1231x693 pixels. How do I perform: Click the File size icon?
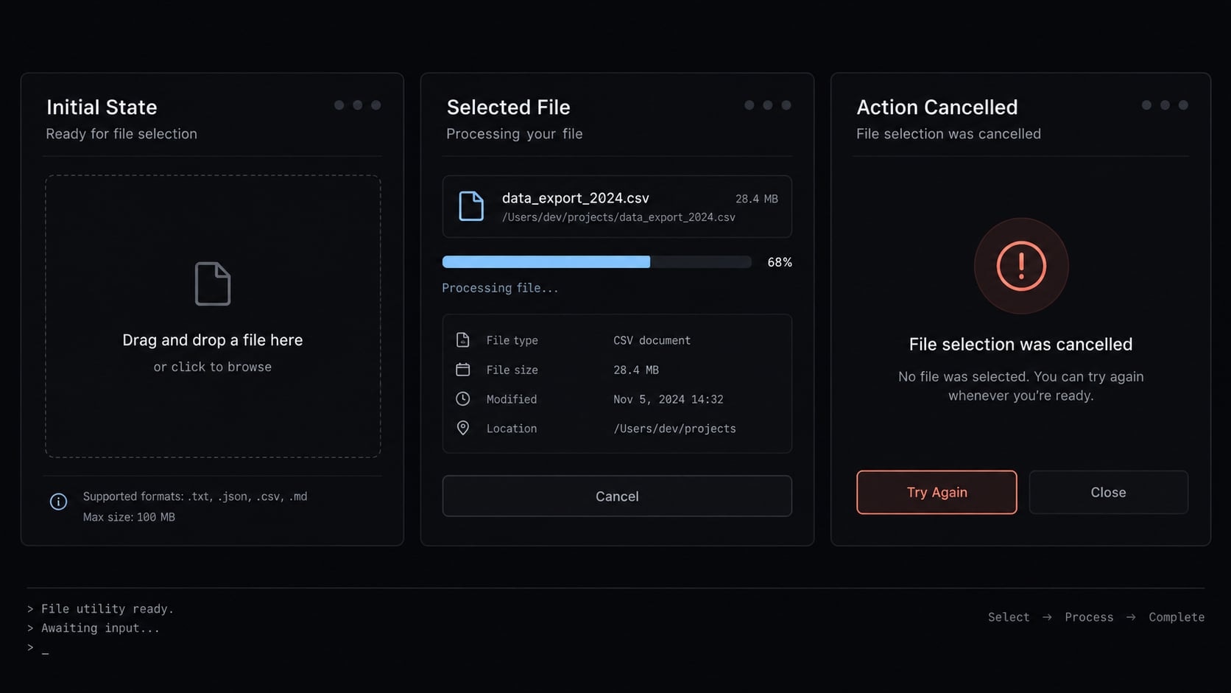462,369
